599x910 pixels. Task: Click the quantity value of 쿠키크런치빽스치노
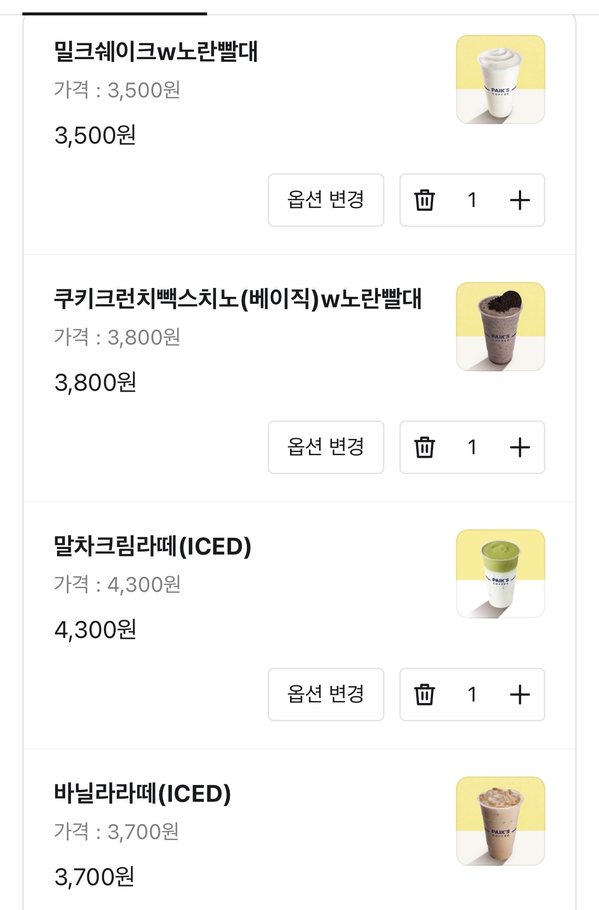coord(472,447)
